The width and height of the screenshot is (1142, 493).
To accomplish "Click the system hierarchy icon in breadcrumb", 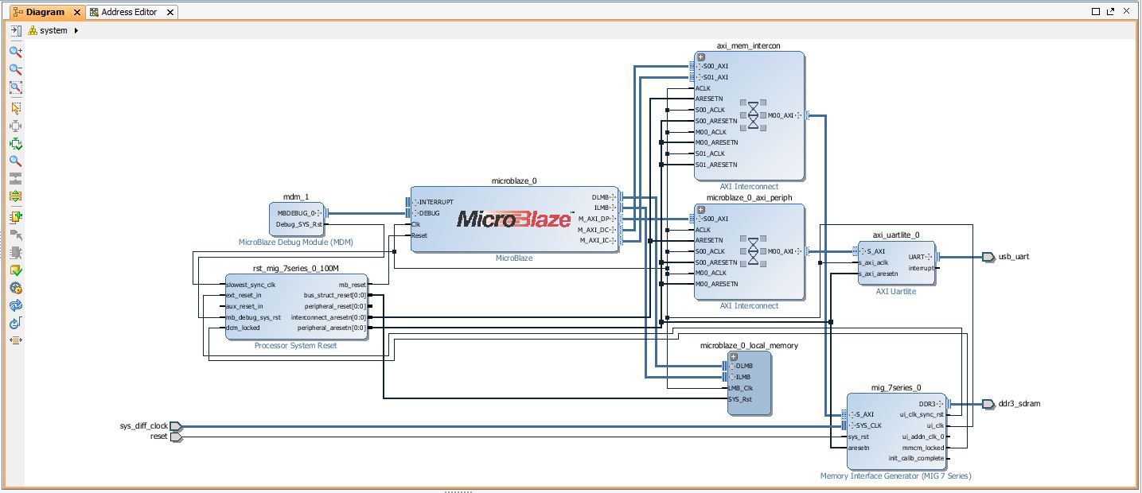I will [x=33, y=31].
